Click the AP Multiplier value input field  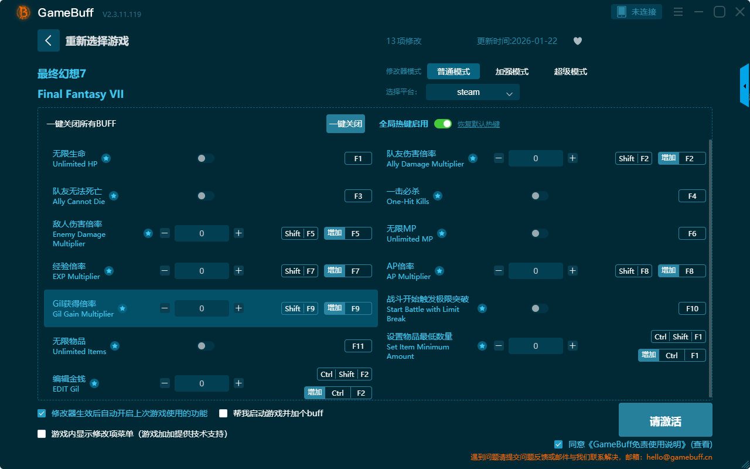pyautogui.click(x=536, y=271)
